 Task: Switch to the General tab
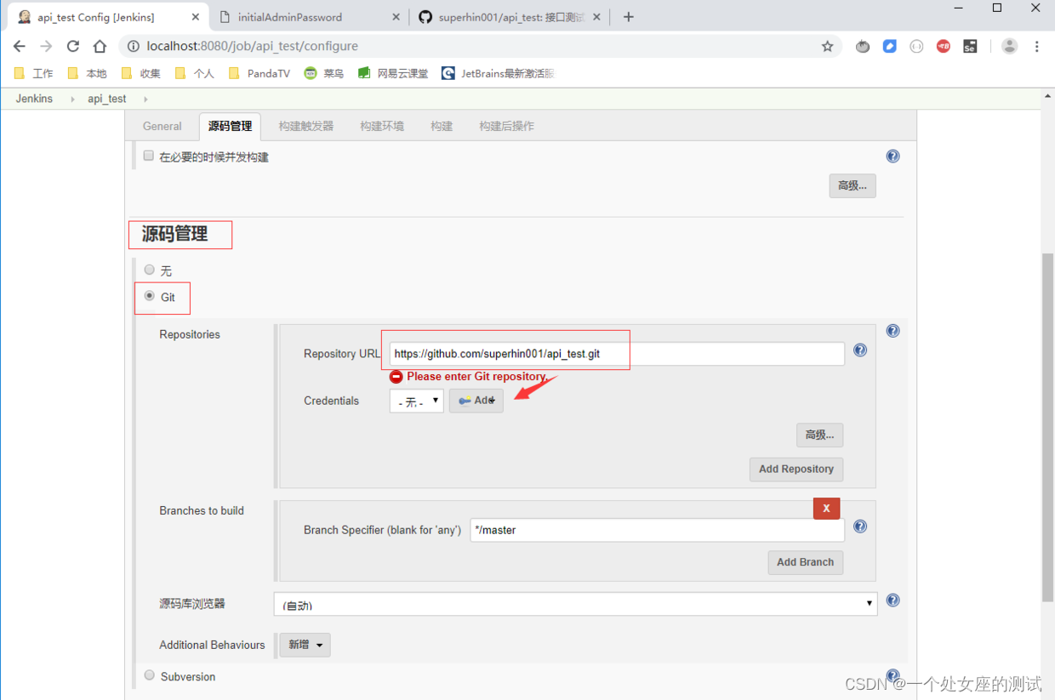(x=163, y=126)
